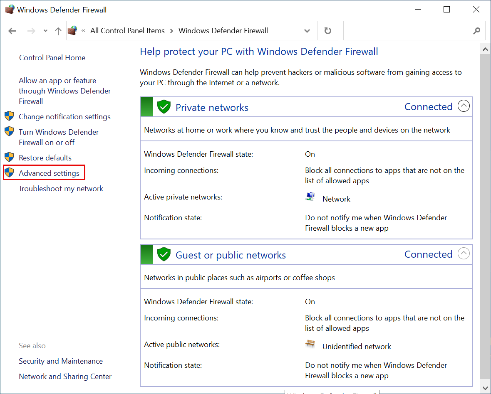Click the refresh icon in the address bar
The width and height of the screenshot is (491, 394).
pyautogui.click(x=327, y=30)
